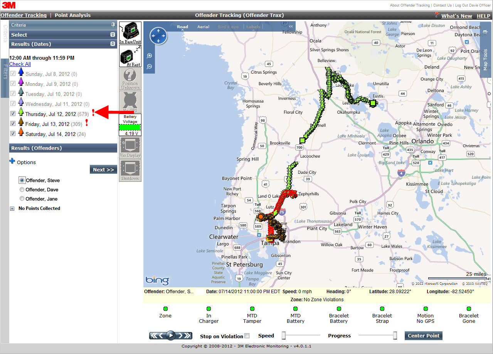Image resolution: width=493 pixels, height=354 pixels.
Task: Switch map to Aerial view
Action: (x=203, y=27)
